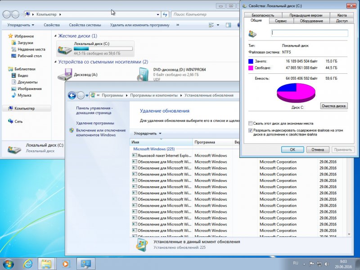Sort updates by Программа column header
Screen dimensions: 360x270
(x=212, y=142)
